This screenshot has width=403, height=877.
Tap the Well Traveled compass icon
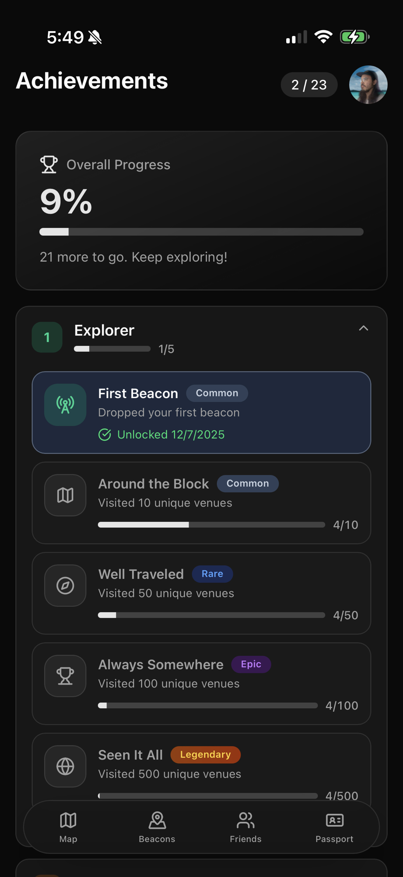65,585
